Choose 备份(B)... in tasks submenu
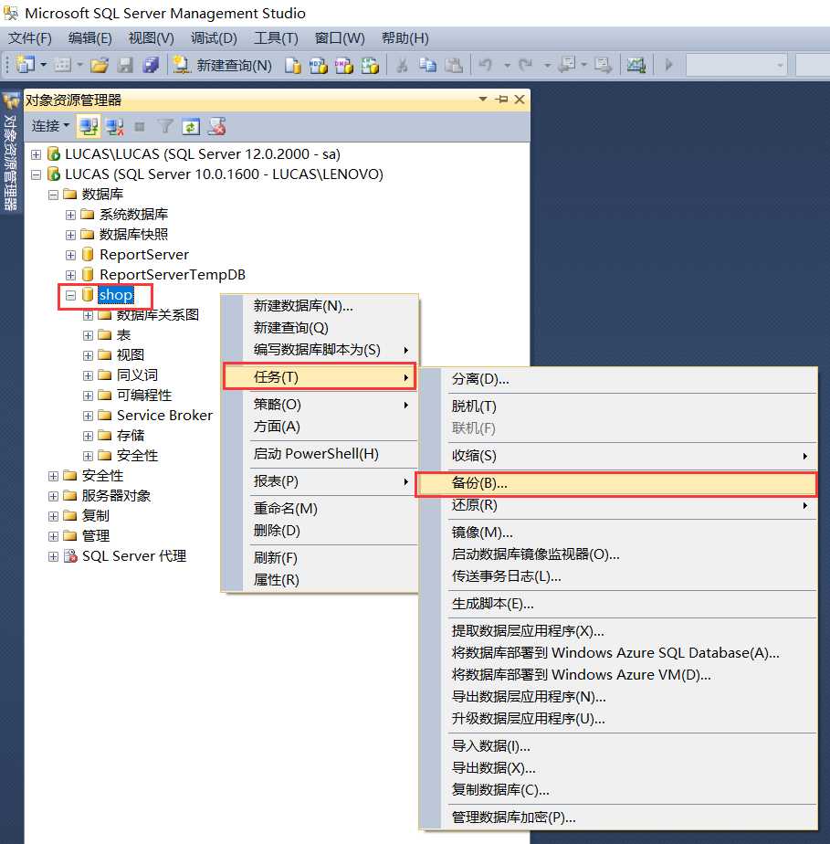 [x=617, y=483]
